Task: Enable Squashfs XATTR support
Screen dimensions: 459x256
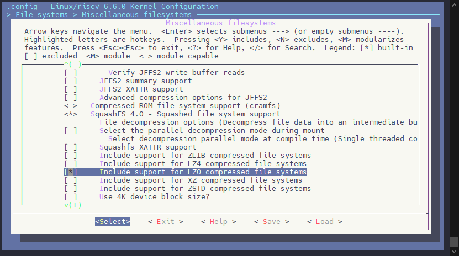Action: [71, 147]
